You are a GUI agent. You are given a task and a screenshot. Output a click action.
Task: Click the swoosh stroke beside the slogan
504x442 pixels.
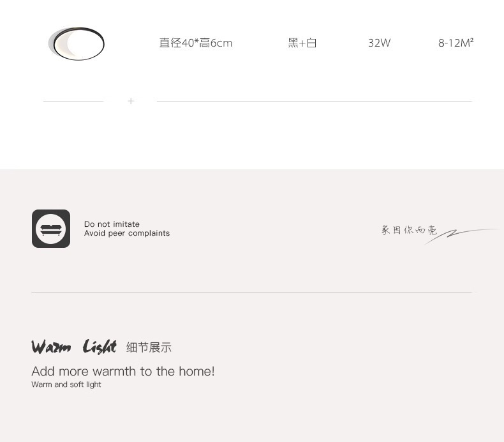pyautogui.click(x=463, y=236)
